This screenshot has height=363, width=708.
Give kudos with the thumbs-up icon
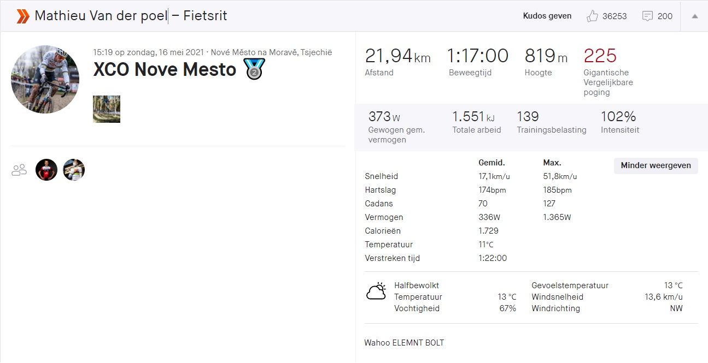click(592, 16)
